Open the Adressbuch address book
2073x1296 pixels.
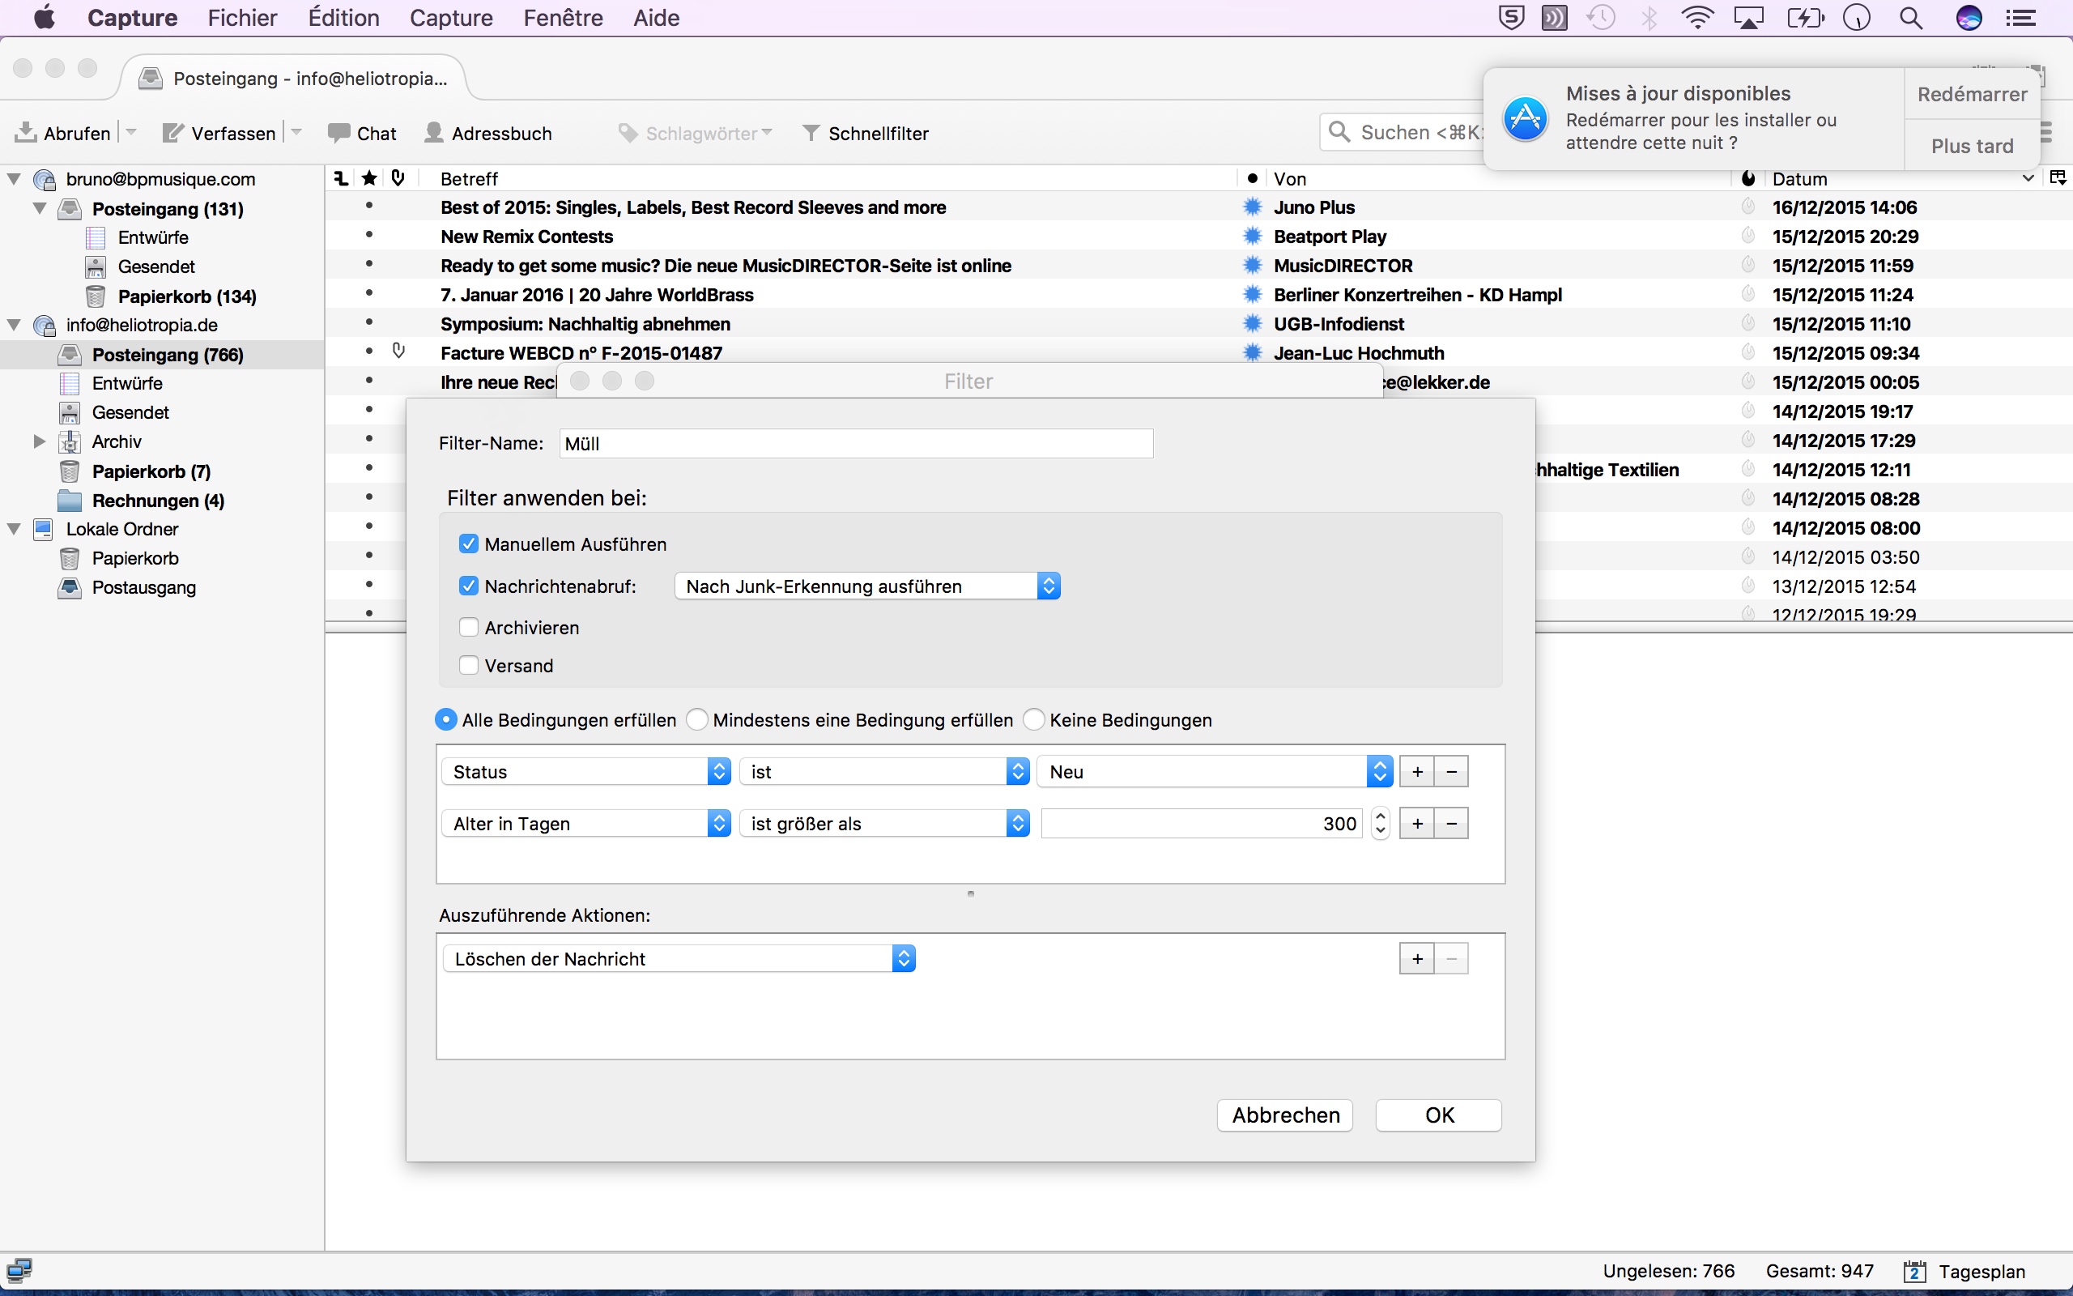coord(488,133)
